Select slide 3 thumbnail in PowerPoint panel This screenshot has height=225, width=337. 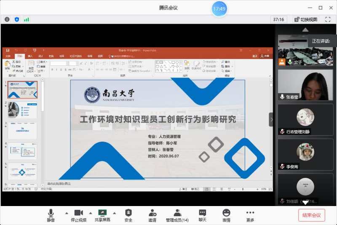23,131
